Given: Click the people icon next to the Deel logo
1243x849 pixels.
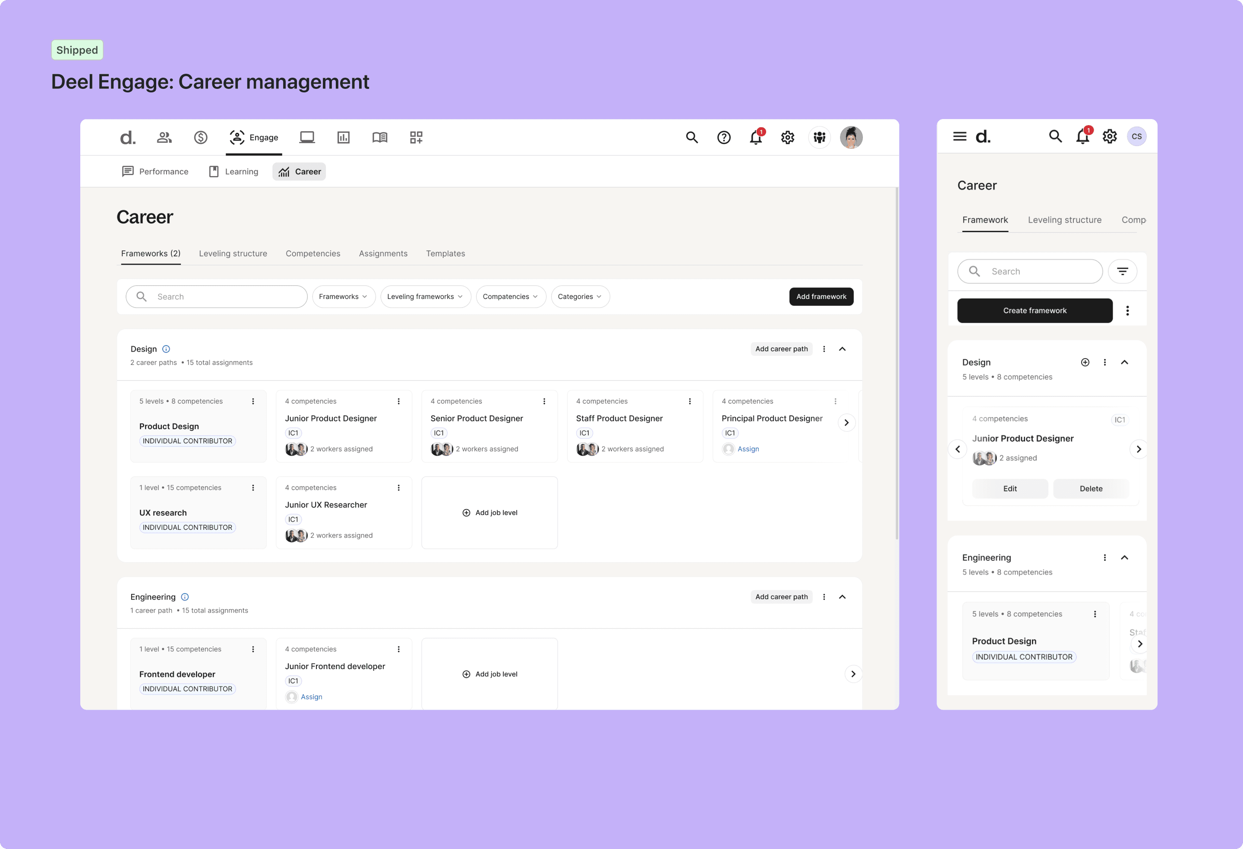Looking at the screenshot, I should (164, 137).
